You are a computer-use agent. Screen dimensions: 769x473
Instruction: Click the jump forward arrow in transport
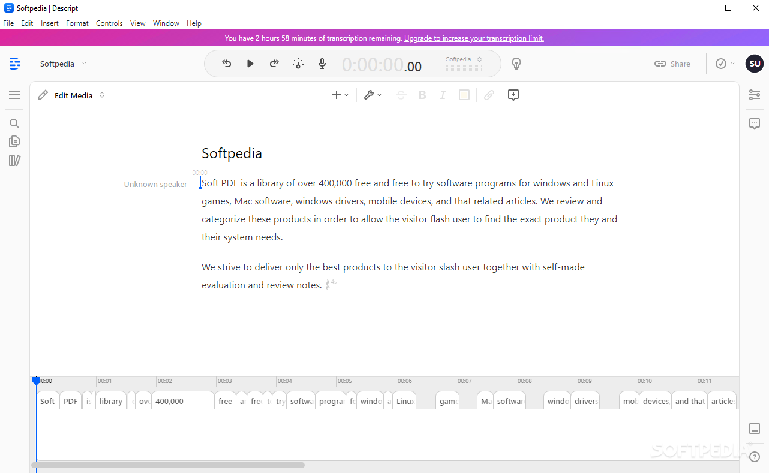pos(274,64)
